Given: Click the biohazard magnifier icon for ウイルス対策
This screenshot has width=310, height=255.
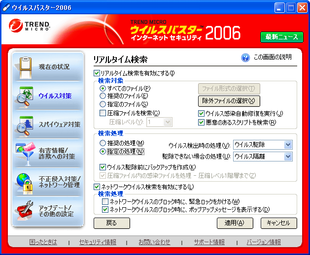Looking at the screenshot, I should click(25, 96).
